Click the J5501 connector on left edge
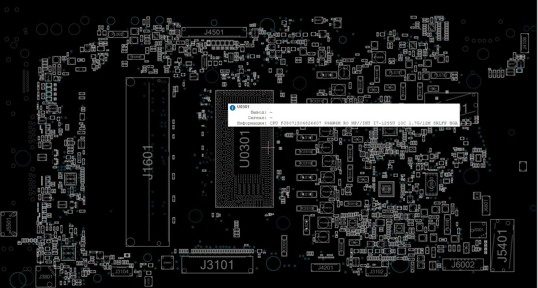The width and height of the screenshot is (538, 288). click(9, 224)
